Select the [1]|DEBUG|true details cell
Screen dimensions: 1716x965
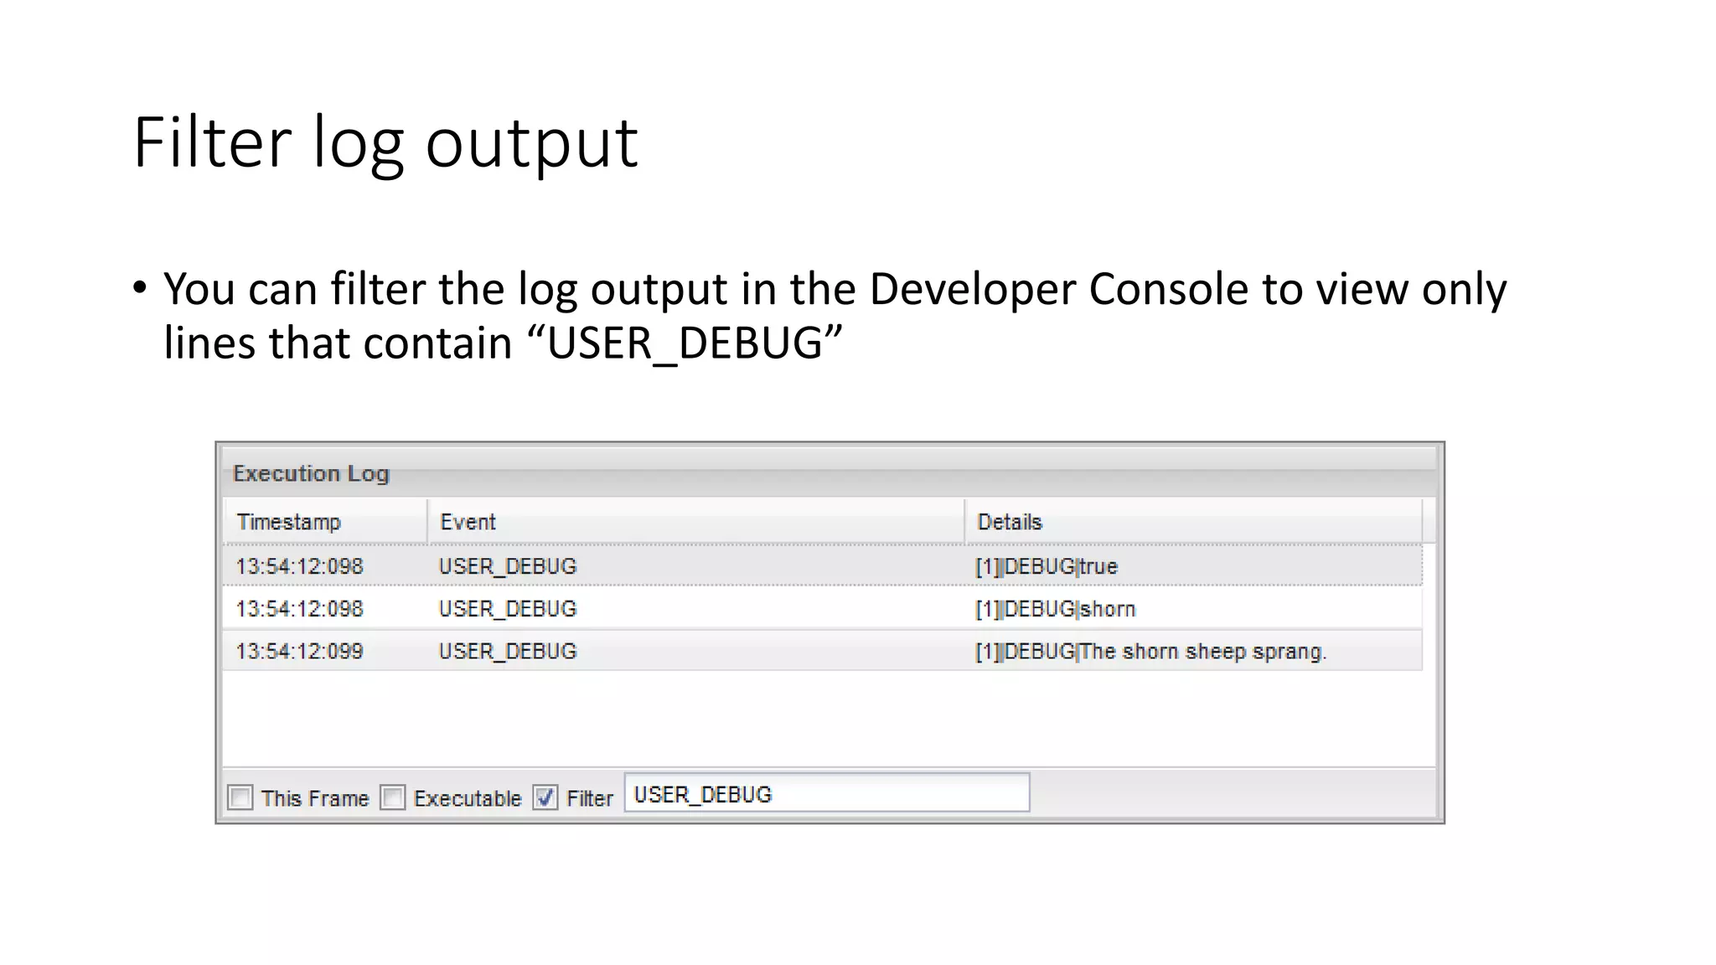pyautogui.click(x=1047, y=566)
